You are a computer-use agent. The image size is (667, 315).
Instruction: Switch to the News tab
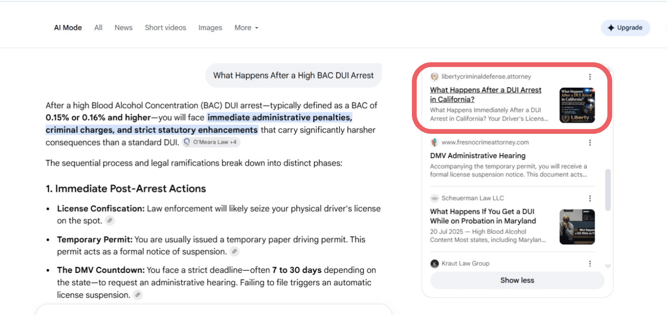[123, 28]
